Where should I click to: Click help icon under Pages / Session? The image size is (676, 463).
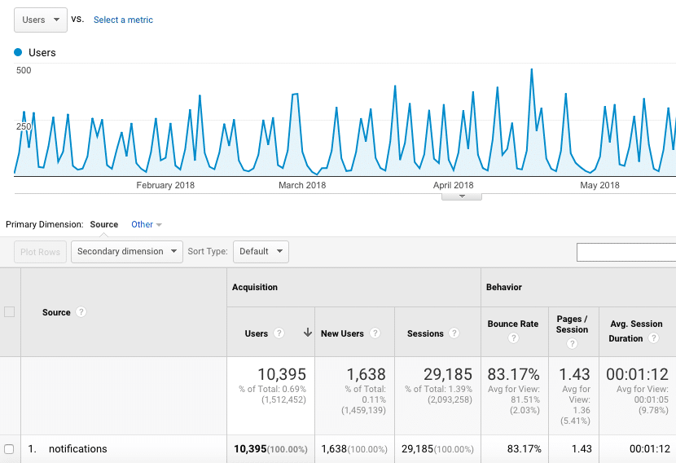[572, 344]
